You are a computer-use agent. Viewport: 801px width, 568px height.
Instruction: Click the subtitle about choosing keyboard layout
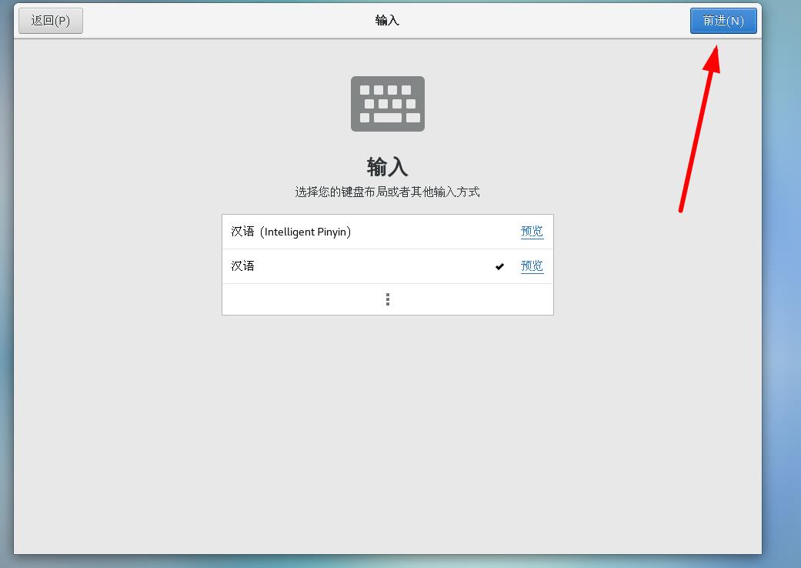pos(387,192)
